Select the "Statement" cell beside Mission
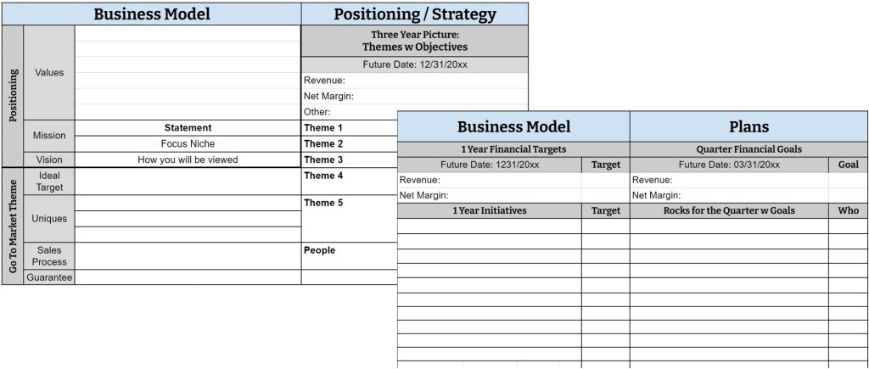The image size is (869, 369). click(x=188, y=128)
